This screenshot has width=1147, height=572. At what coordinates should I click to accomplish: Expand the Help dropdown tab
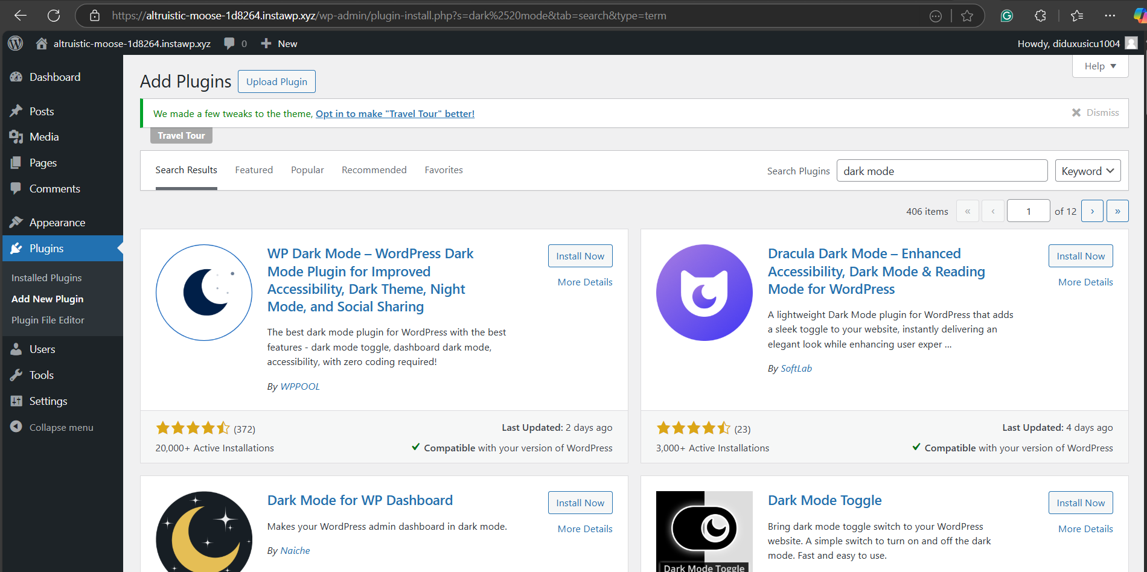coord(1100,66)
